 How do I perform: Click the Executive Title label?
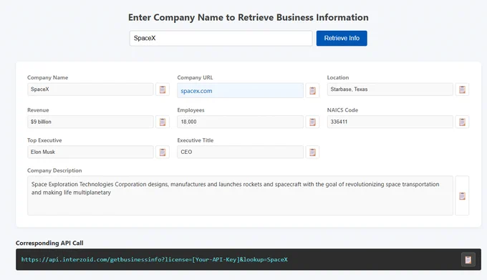196,140
